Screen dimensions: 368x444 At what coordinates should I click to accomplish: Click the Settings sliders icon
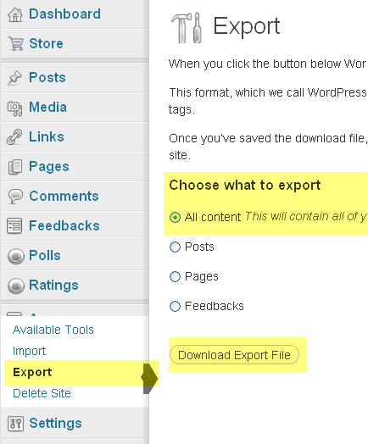pyautogui.click(x=15, y=424)
